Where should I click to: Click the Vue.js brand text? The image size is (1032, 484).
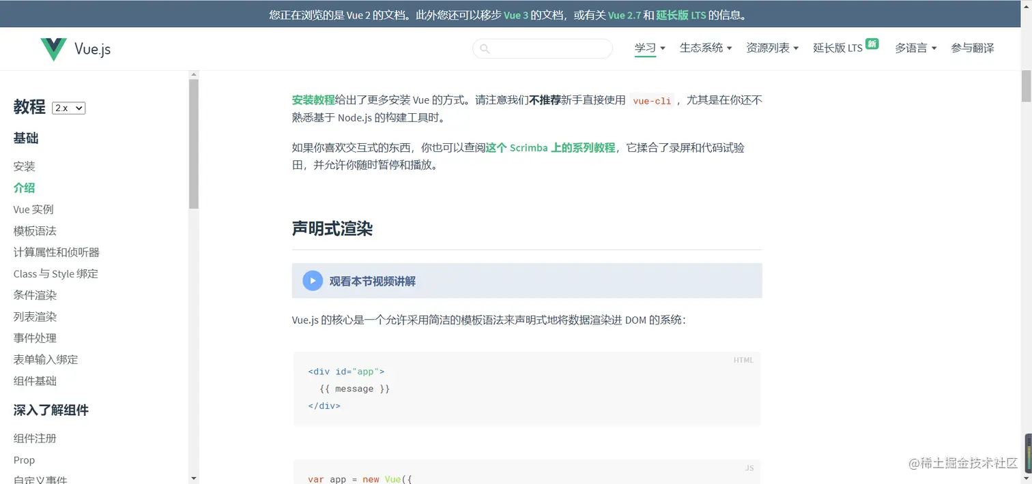[92, 49]
